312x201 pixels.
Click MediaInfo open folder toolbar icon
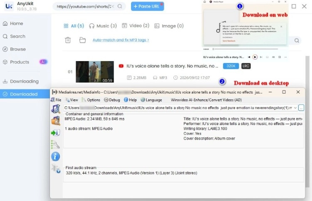tap(56, 121)
